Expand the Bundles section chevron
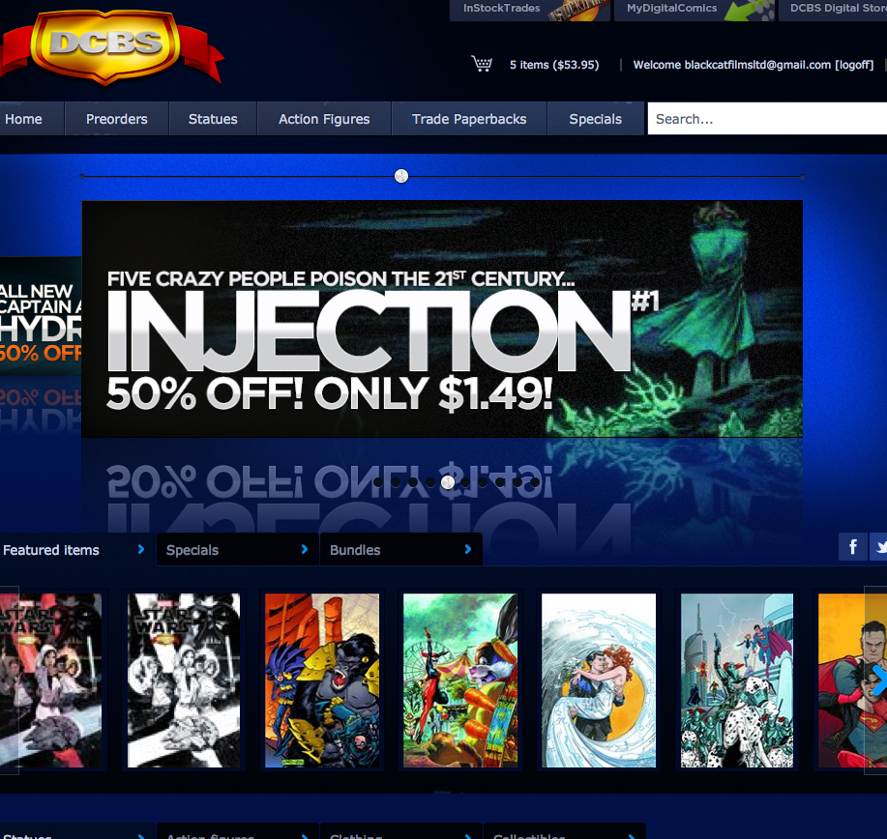 click(x=468, y=549)
